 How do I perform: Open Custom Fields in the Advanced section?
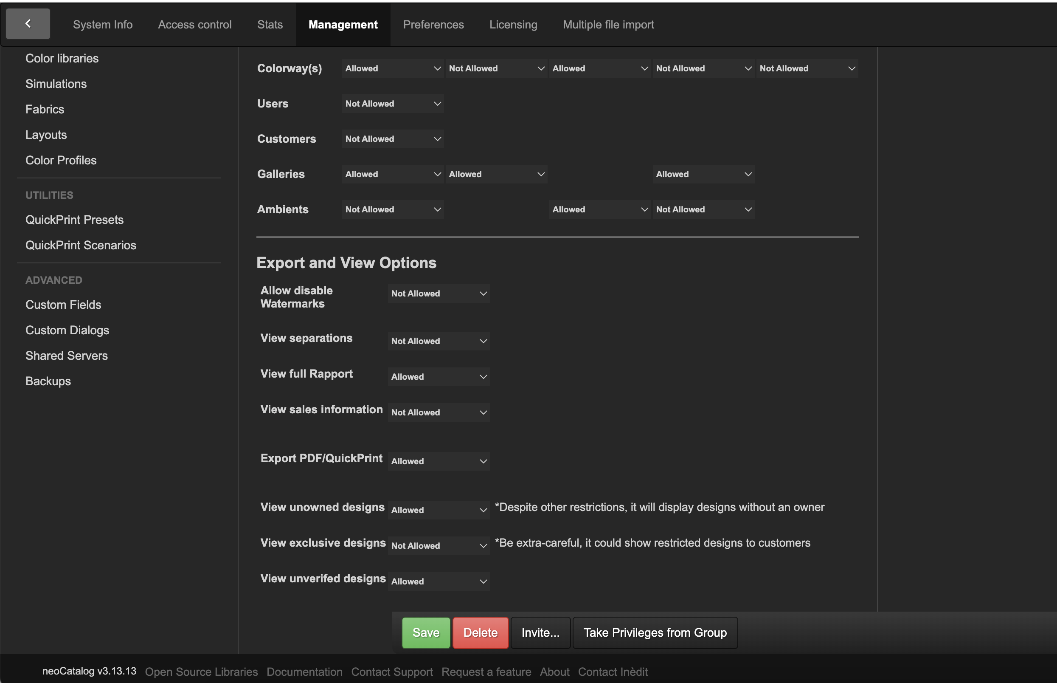tap(63, 305)
